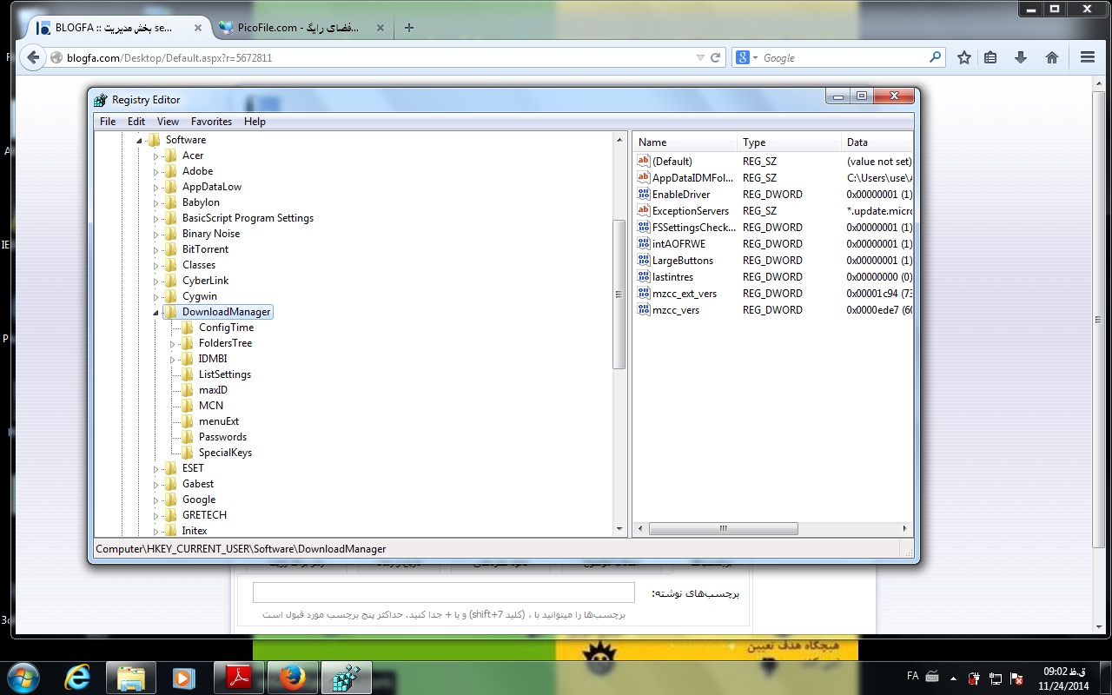Select the Cygwin key
This screenshot has width=1112, height=695.
coord(200,296)
